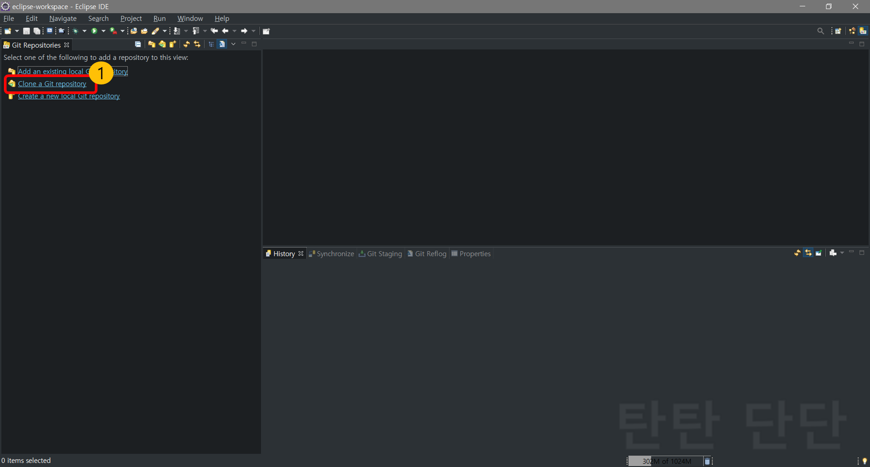Click the garbage collector trash icon
The width and height of the screenshot is (870, 467).
(707, 461)
